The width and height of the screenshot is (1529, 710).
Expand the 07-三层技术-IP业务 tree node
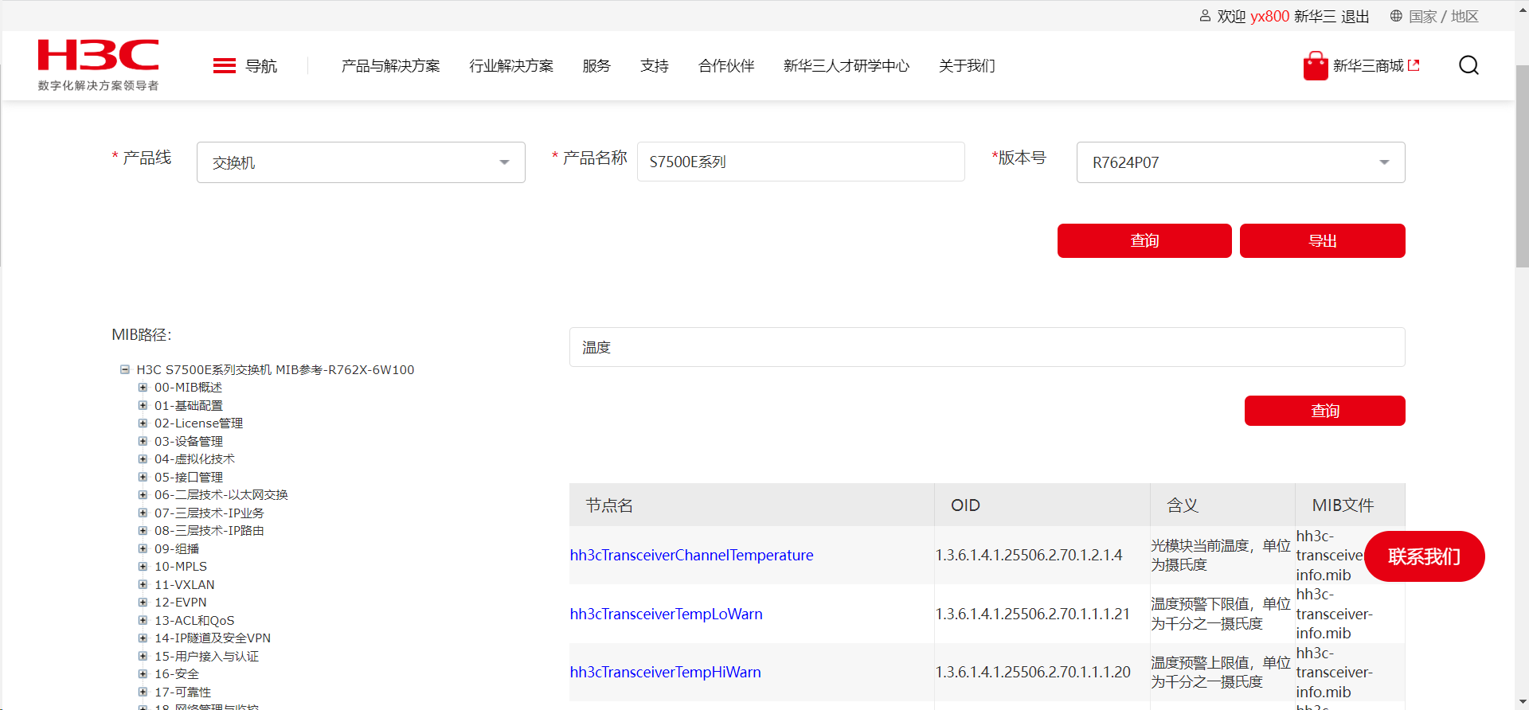point(143,513)
